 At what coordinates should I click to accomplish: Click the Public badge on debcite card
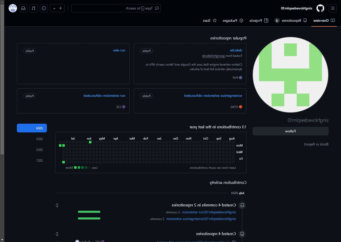pos(146,51)
